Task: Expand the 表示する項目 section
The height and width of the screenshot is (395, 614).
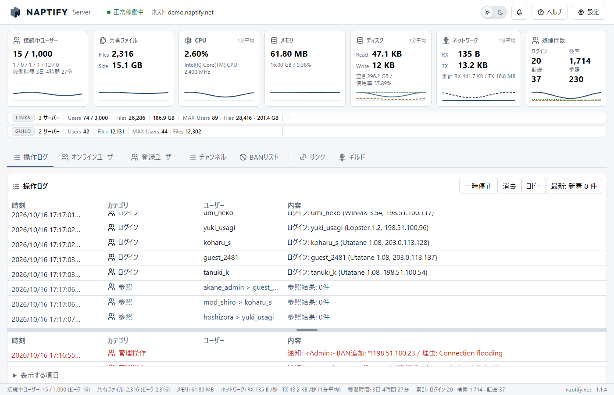Action: (36, 375)
